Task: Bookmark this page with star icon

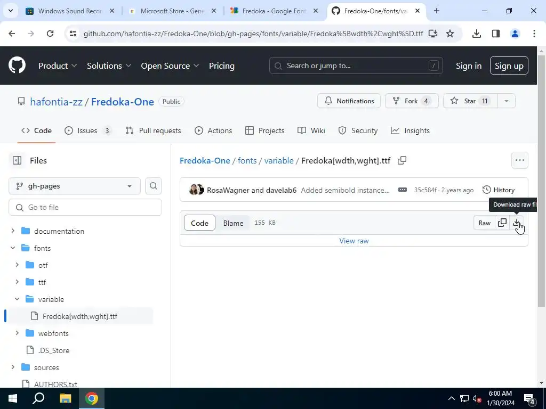Action: pos(450,34)
